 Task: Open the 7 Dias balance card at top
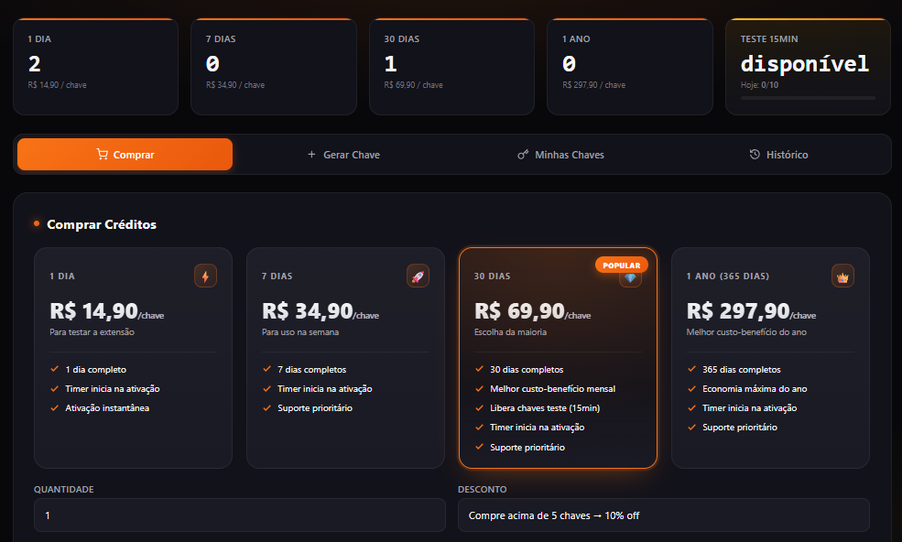(274, 67)
